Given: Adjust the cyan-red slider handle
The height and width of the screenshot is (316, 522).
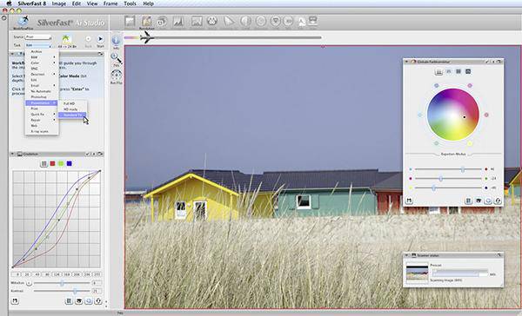Looking at the screenshot, I should tap(463, 169).
